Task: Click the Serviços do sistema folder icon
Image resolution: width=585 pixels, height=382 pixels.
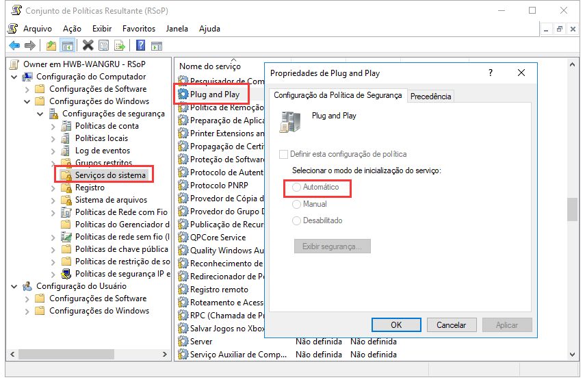Action: (x=66, y=175)
